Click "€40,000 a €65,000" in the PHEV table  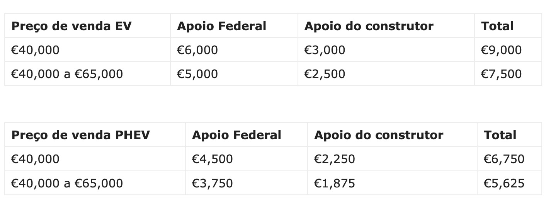(67, 183)
